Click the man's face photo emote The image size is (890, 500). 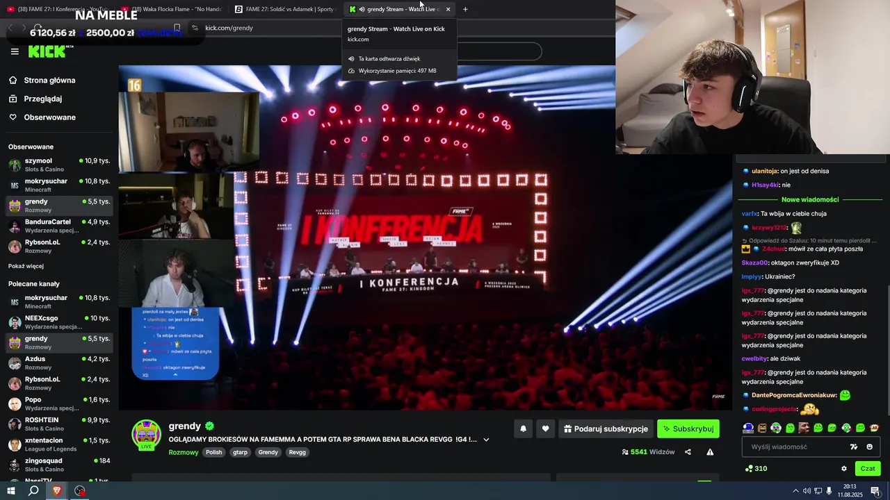tap(804, 428)
